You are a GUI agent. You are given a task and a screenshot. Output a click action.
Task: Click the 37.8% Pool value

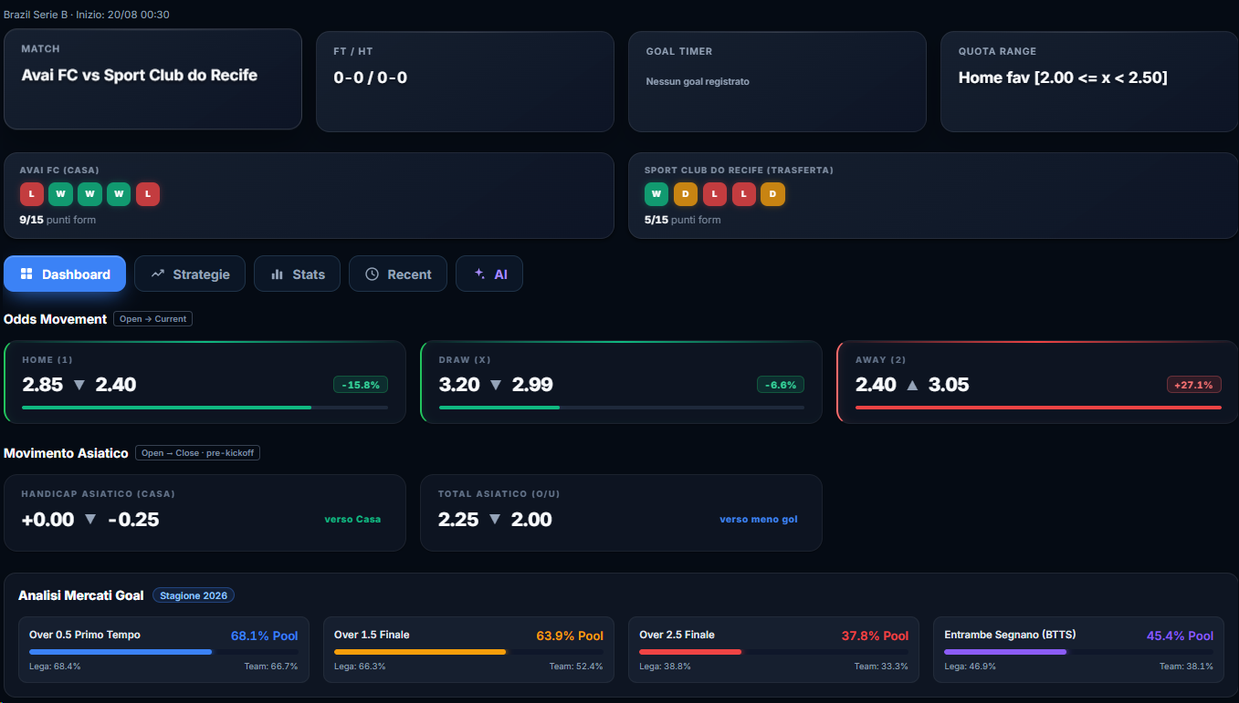pyautogui.click(x=875, y=636)
